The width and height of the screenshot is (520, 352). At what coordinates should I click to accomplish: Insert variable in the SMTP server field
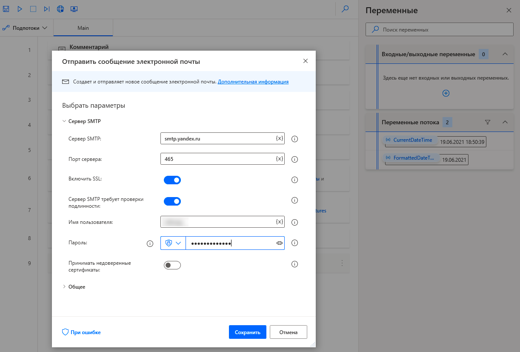(x=279, y=138)
